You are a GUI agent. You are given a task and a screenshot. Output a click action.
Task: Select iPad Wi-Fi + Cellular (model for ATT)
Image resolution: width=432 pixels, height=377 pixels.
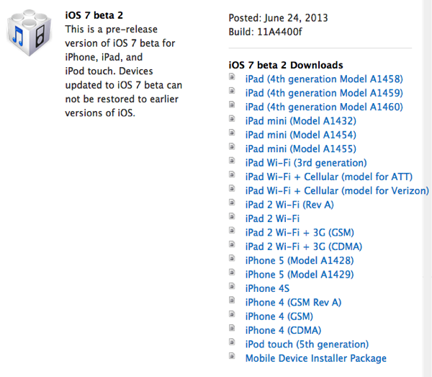pyautogui.click(x=329, y=177)
